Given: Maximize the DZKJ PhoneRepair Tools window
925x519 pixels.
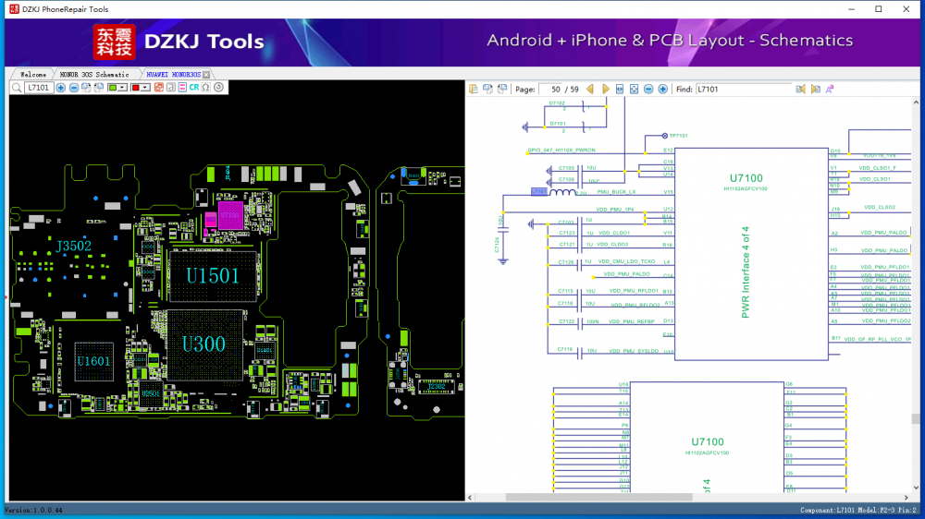Looking at the screenshot, I should point(879,9).
